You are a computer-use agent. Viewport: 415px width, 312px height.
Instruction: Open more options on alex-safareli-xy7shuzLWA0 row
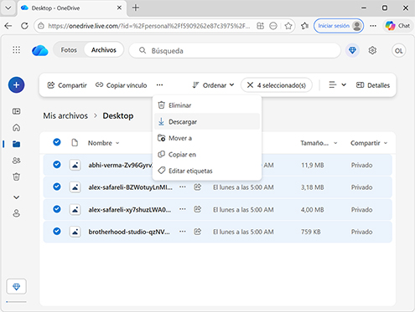point(183,209)
